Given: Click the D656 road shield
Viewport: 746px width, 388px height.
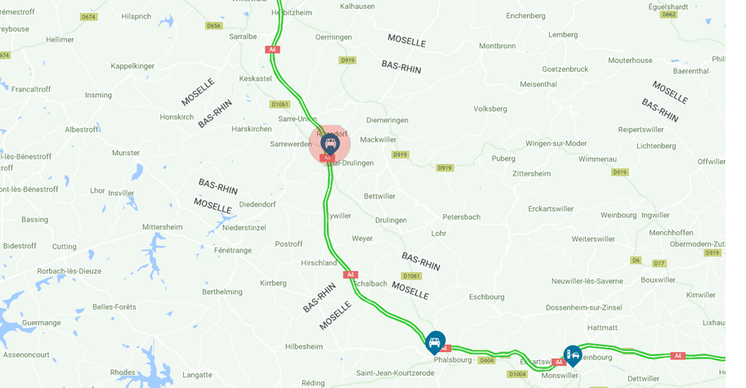Looking at the screenshot, I should click(213, 25).
